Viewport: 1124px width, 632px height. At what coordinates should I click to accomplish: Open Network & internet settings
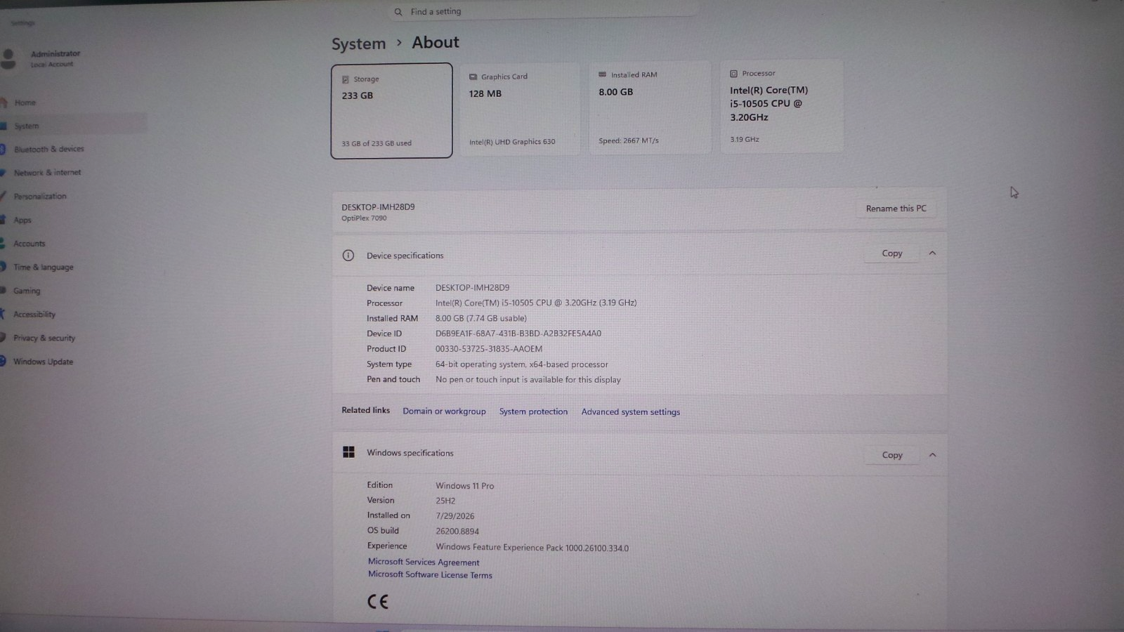pyautogui.click(x=47, y=173)
